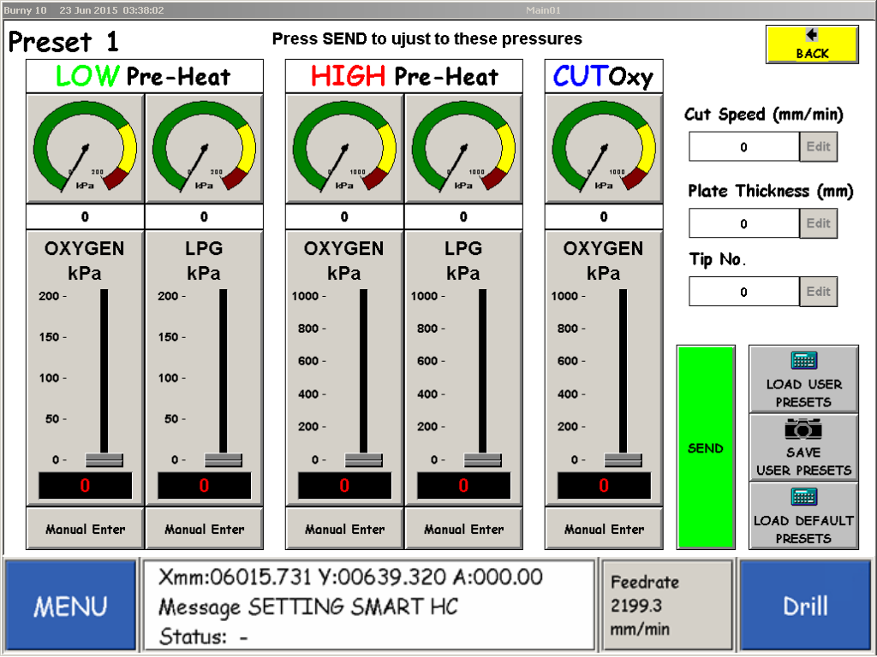The height and width of the screenshot is (657, 877).
Task: Click the Cut Speed value field
Action: [x=744, y=147]
